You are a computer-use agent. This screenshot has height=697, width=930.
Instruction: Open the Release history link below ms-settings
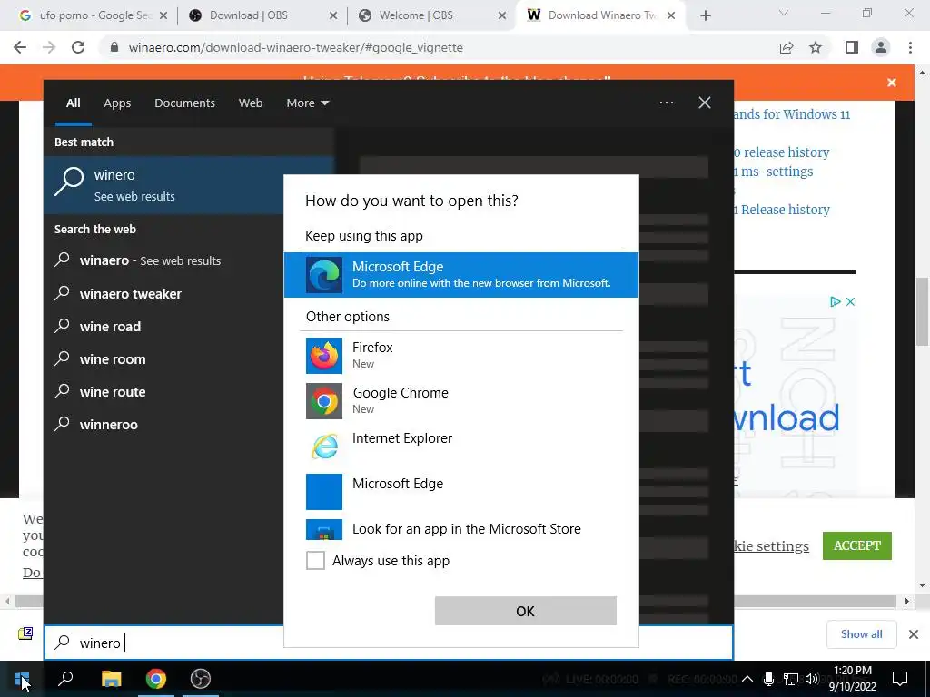coord(782,210)
